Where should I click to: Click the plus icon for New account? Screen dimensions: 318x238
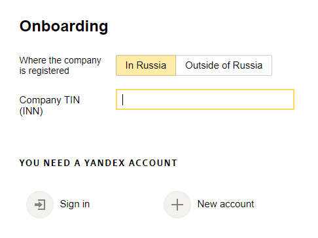[177, 205]
